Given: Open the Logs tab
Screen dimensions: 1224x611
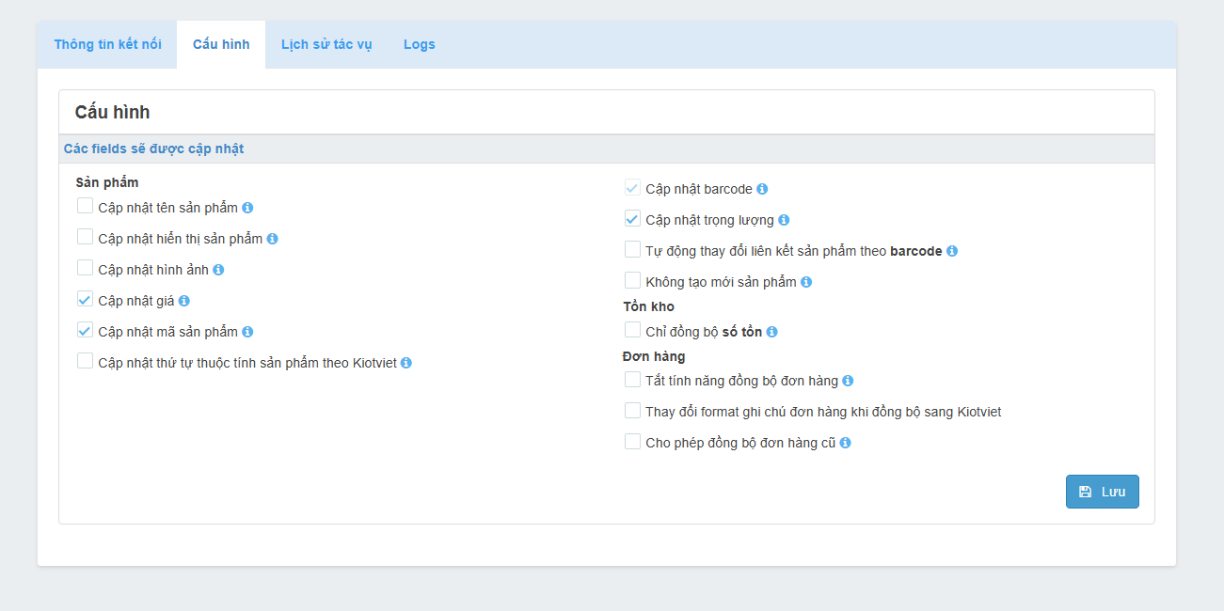Looking at the screenshot, I should pos(419,44).
